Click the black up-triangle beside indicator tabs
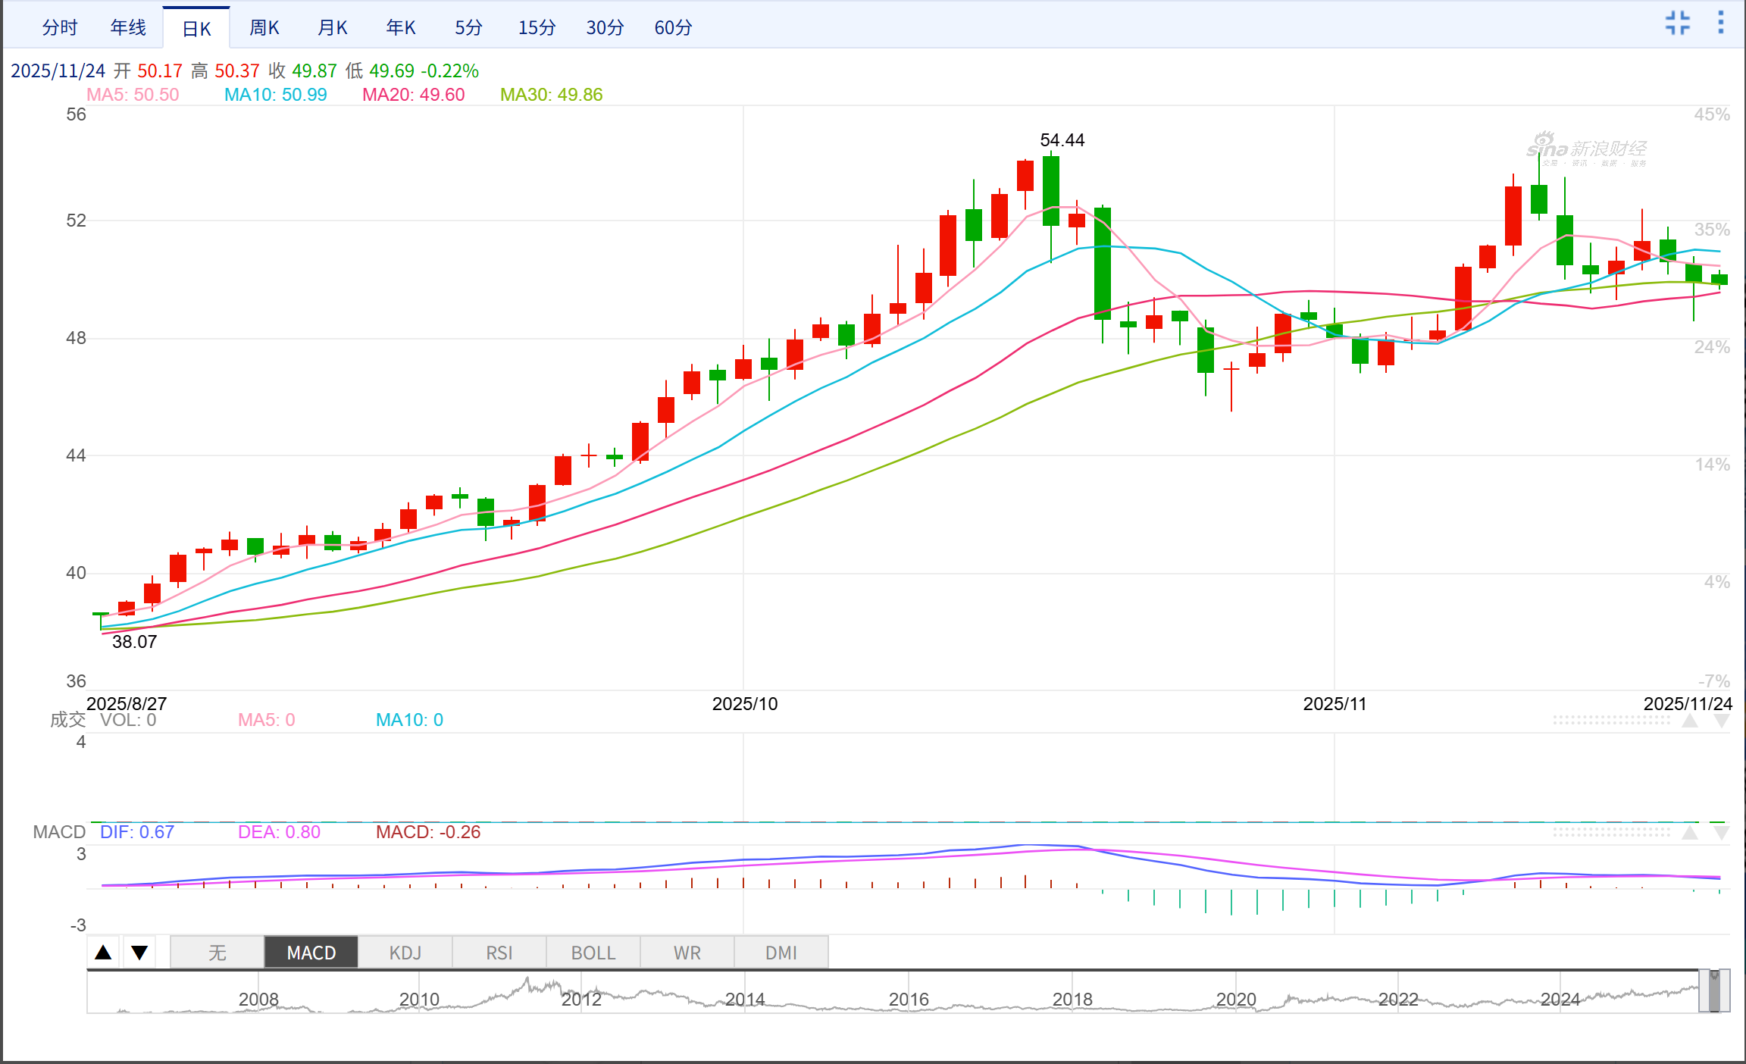The height and width of the screenshot is (1064, 1746). point(104,953)
